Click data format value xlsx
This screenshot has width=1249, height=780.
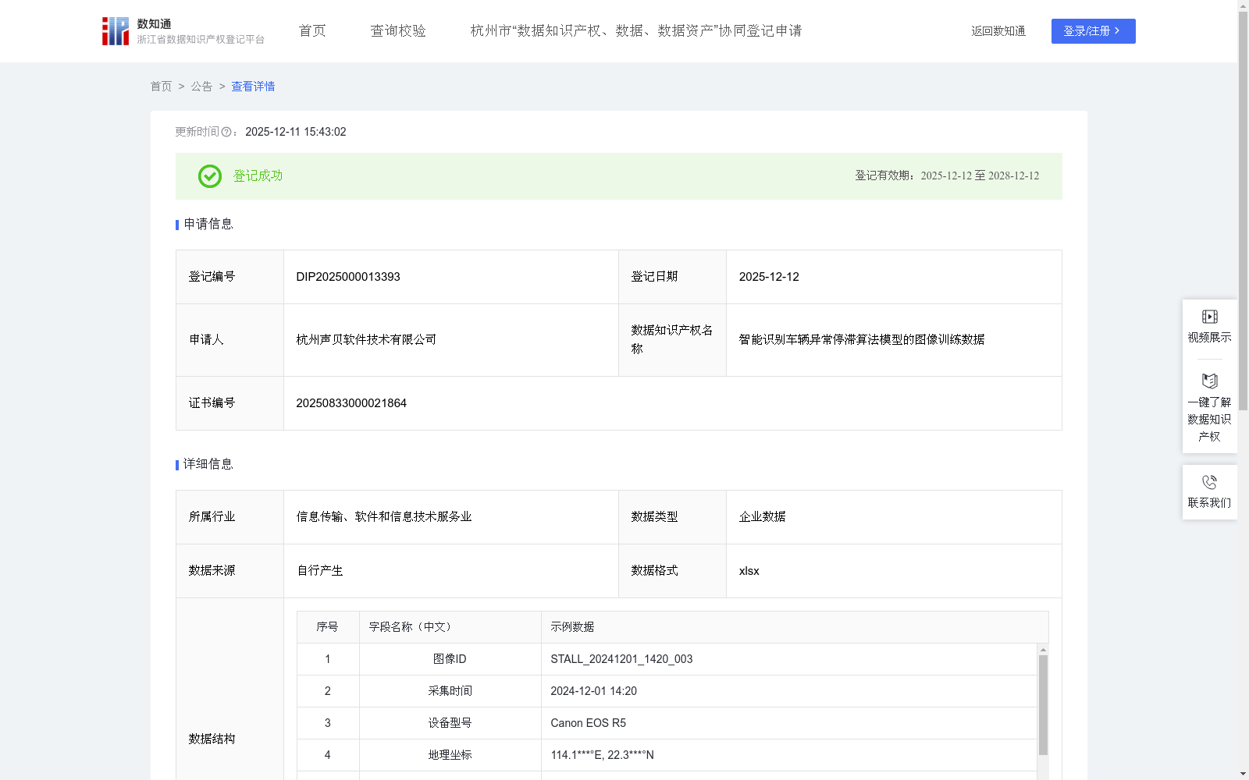point(749,571)
